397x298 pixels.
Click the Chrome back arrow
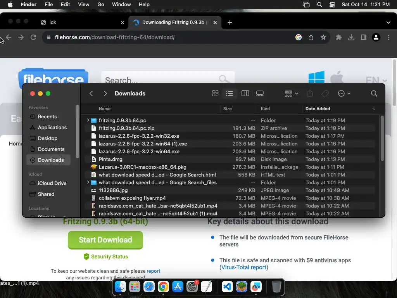coord(9,38)
